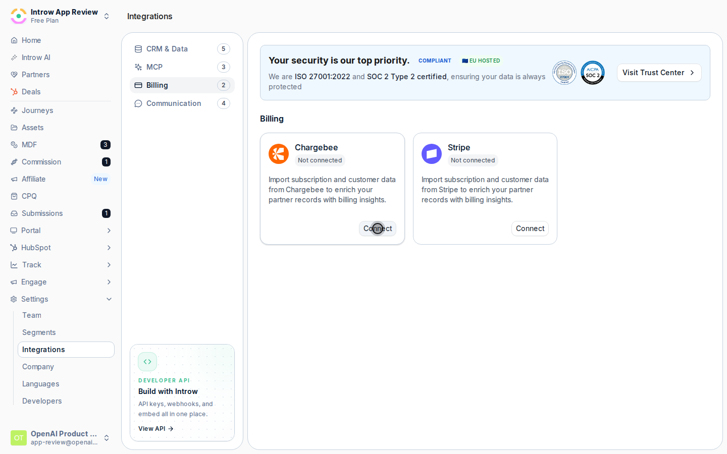Click the AICPA SOC 2 badge
Viewport: 727px width, 454px height.
pyautogui.click(x=593, y=73)
